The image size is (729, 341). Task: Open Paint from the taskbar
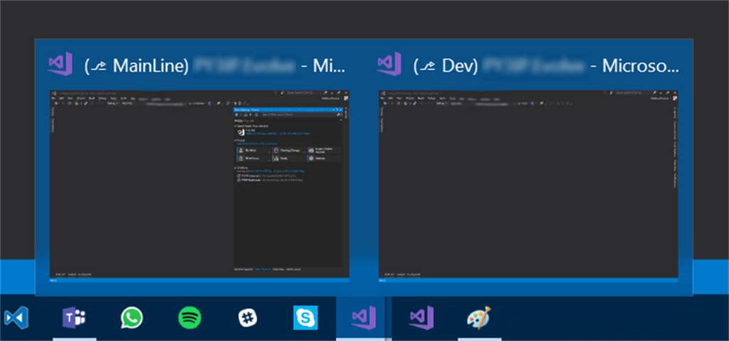479,318
